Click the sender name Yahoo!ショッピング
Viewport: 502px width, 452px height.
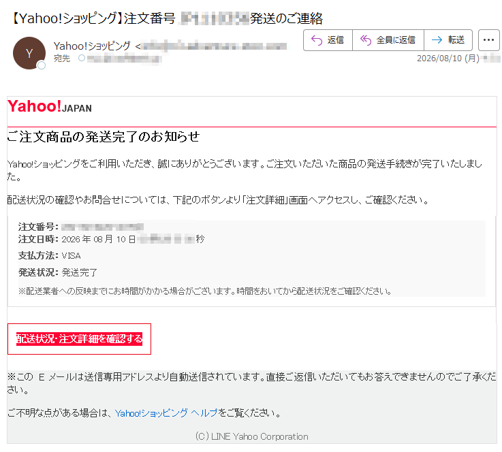coord(92,46)
